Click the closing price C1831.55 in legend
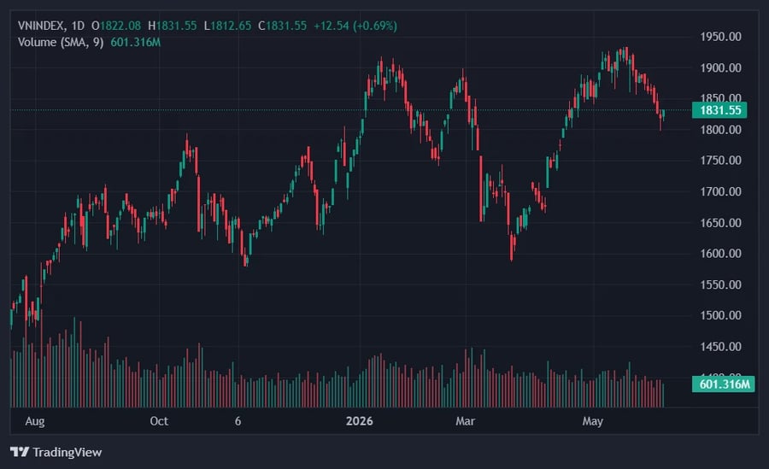 tap(283, 26)
